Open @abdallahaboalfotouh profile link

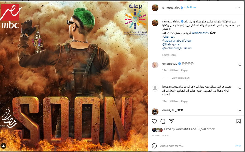click(x=177, y=41)
